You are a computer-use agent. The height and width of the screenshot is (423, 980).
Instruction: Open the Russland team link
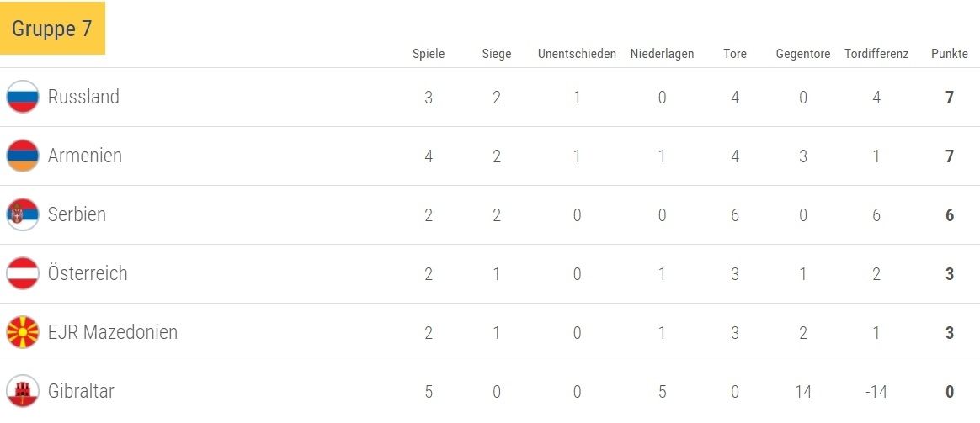(x=83, y=97)
